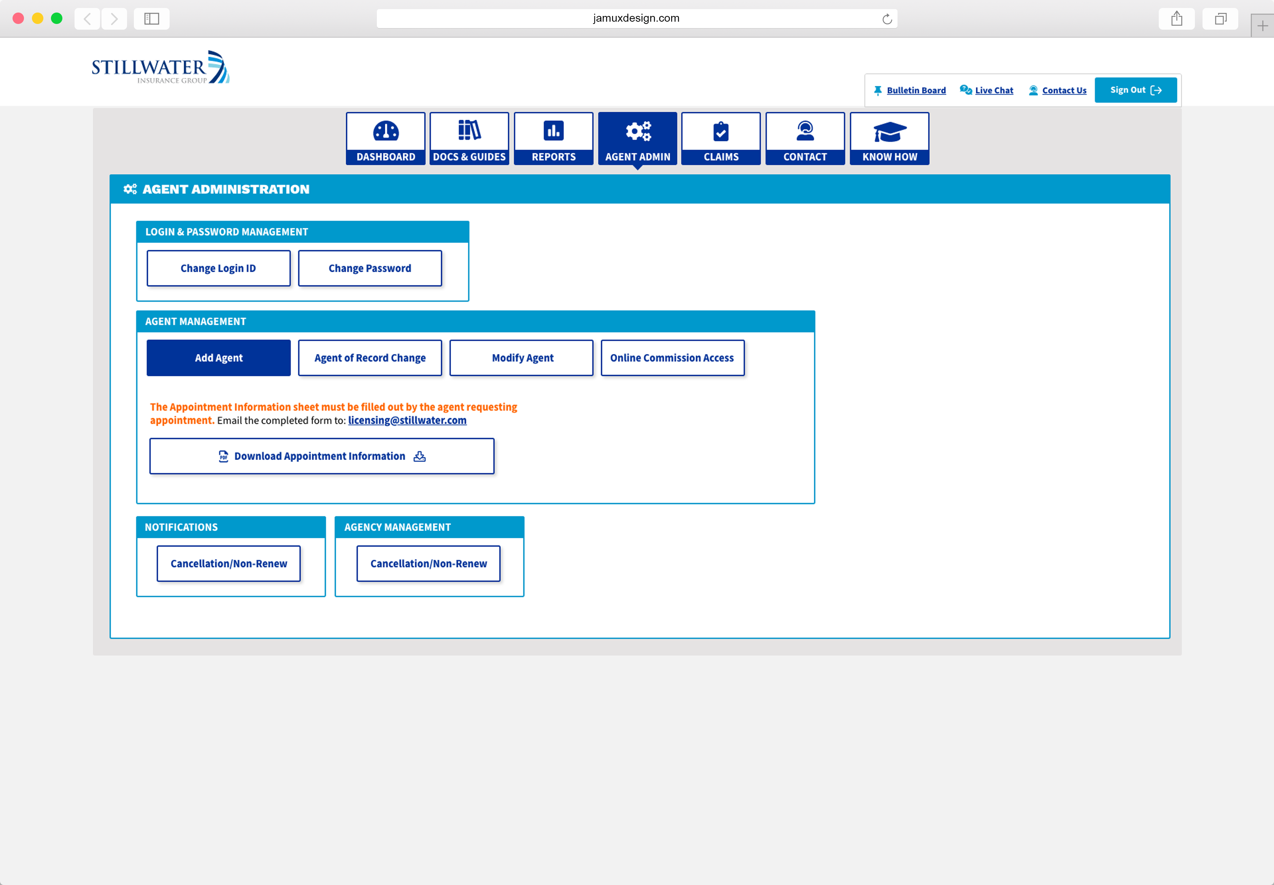
Task: Open the Contact Us link
Action: click(x=1064, y=90)
